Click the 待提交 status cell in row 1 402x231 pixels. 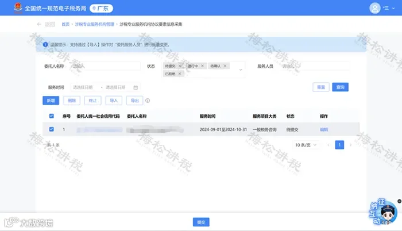coord(292,130)
